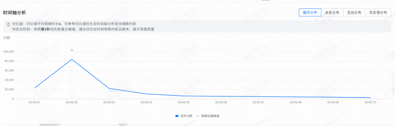Viewport: 395px width, 126px height.
Task: Click the 00:00:03 axis label
Action: coord(109,102)
